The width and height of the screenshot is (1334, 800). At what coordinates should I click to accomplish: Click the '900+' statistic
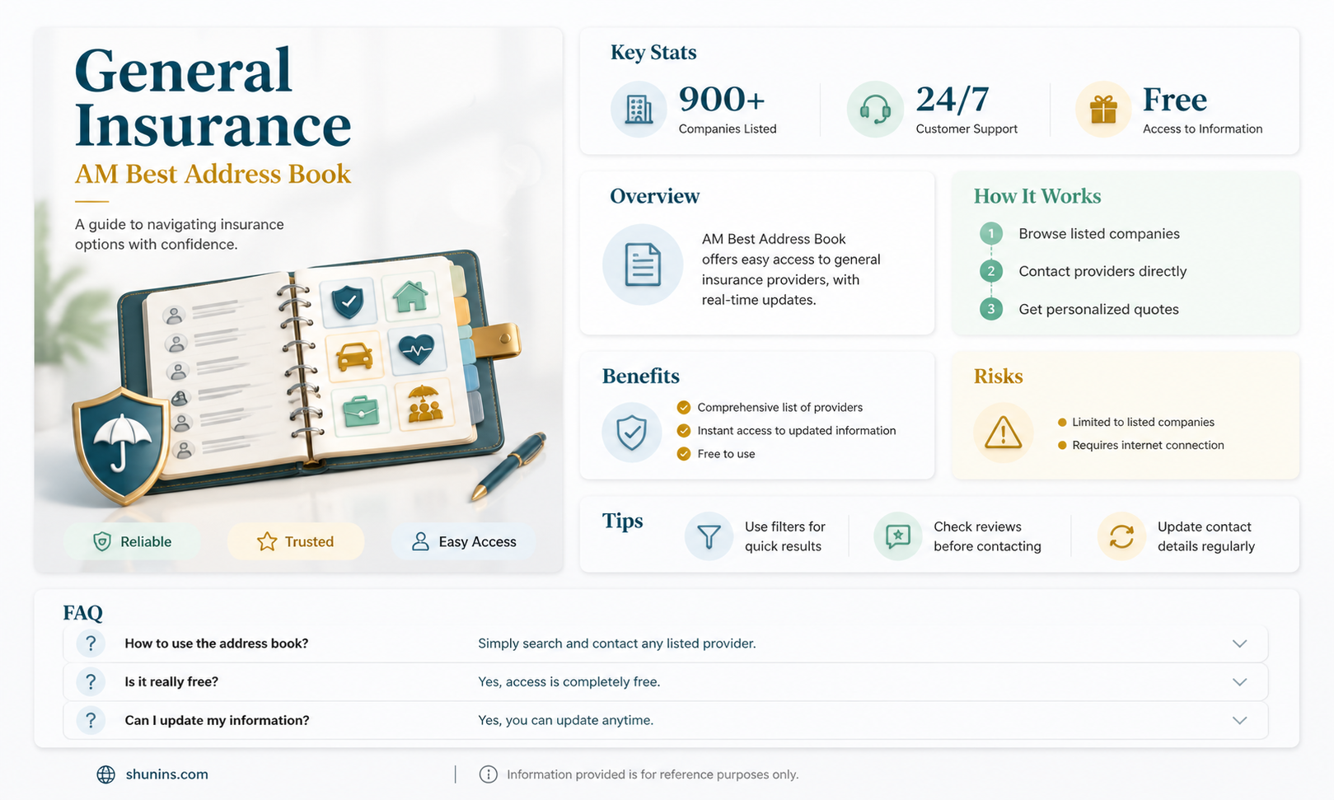pyautogui.click(x=722, y=100)
